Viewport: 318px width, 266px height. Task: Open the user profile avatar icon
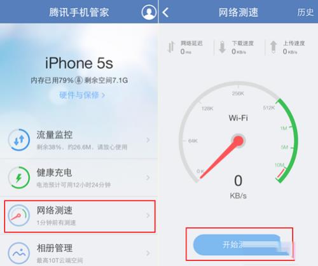click(149, 12)
